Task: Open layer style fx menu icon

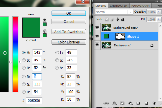Action: pos(115,103)
